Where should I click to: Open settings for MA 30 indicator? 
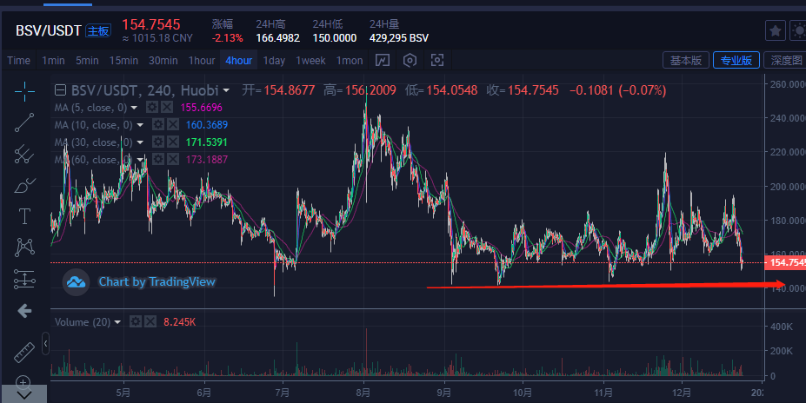click(158, 142)
